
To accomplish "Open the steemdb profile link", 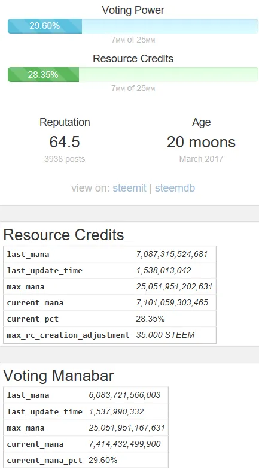I will [175, 188].
